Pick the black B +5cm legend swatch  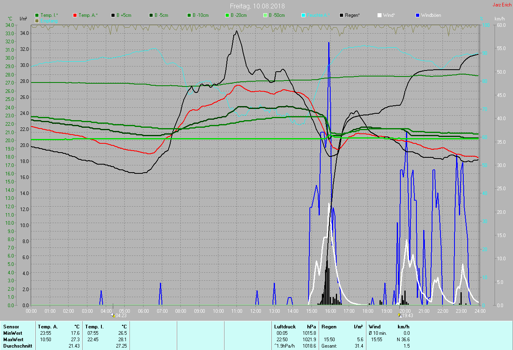113,15
